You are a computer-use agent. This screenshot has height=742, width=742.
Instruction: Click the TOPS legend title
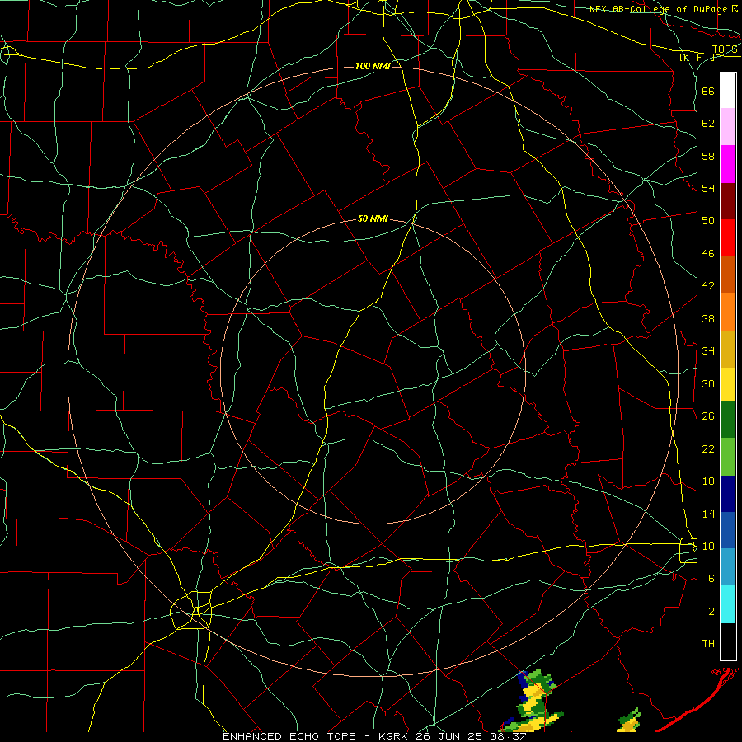point(725,49)
